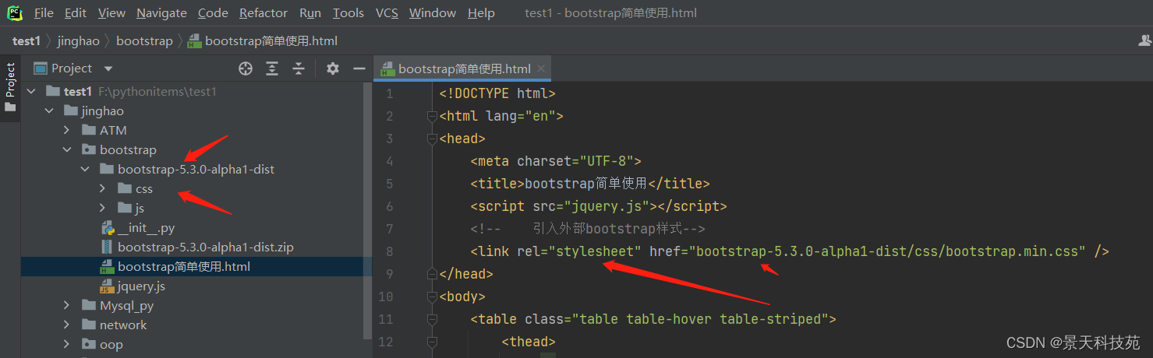Select bootstrap-5.3.0-alpha1-dist.zip in project tree

(x=206, y=247)
